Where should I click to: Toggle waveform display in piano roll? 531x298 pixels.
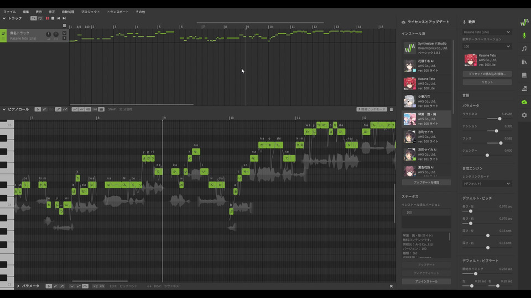coord(88,109)
